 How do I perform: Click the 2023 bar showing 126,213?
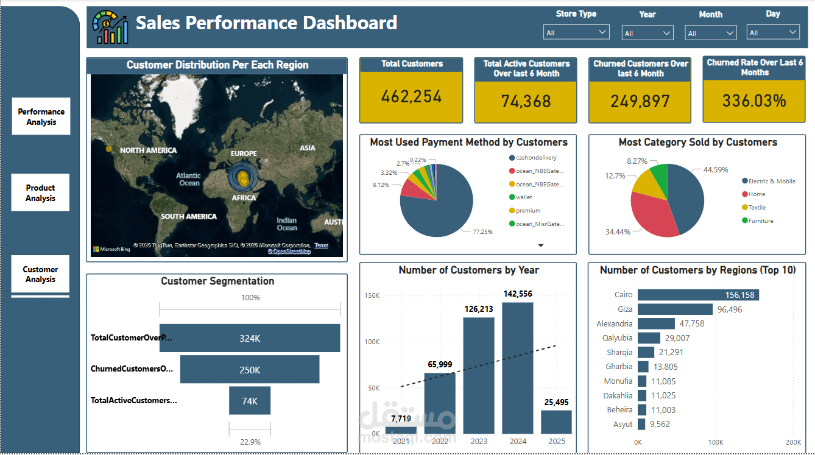point(479,376)
